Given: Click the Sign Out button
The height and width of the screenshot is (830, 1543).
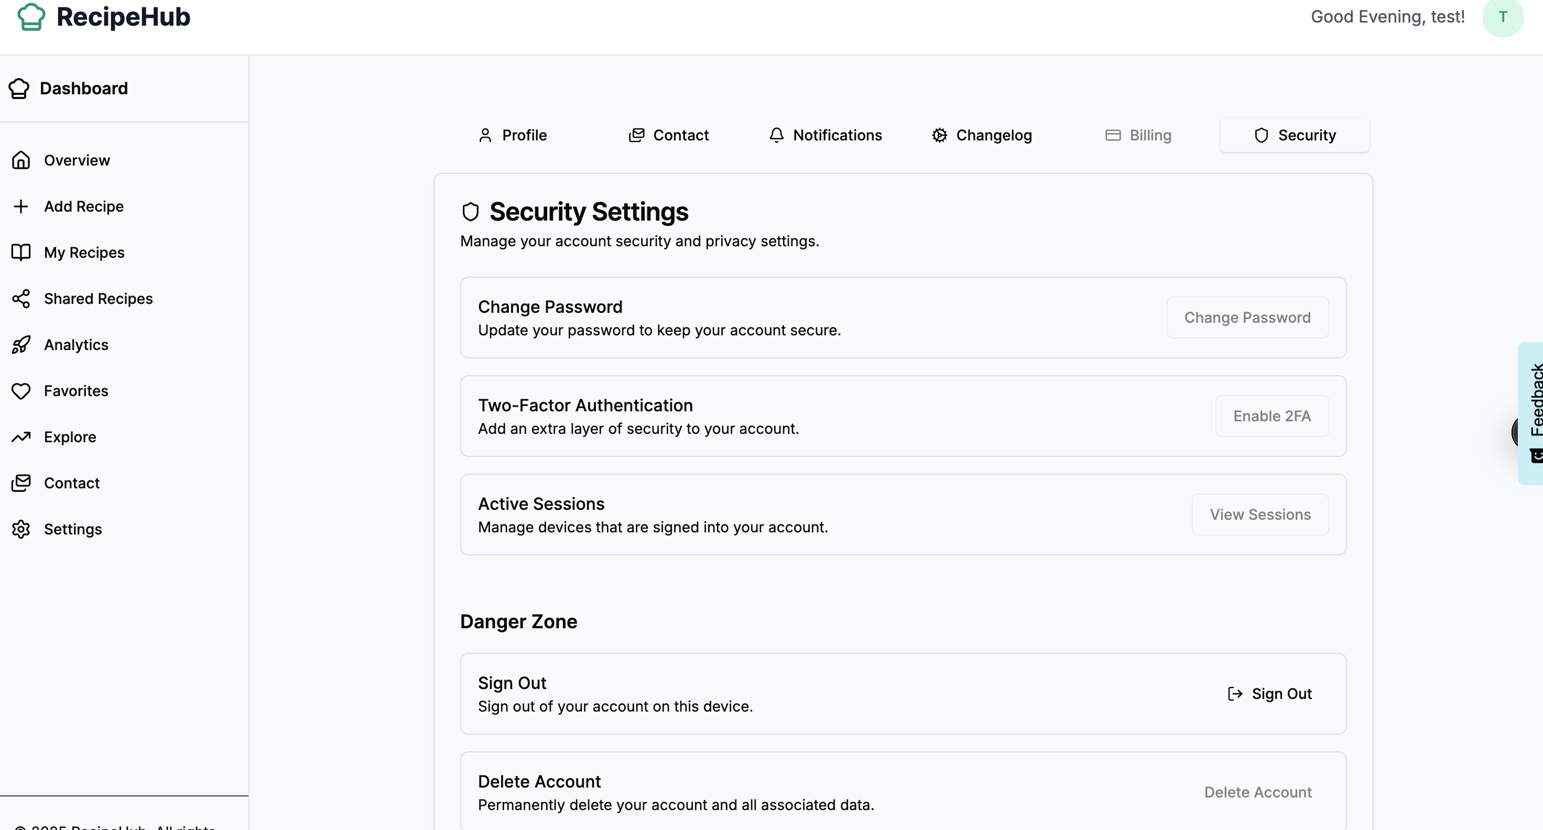Looking at the screenshot, I should click(x=1270, y=693).
